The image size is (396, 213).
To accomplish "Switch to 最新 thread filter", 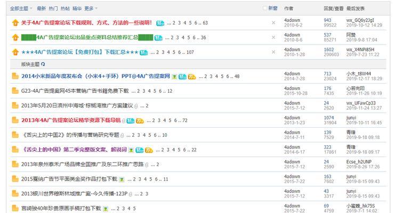I will click(x=41, y=9).
